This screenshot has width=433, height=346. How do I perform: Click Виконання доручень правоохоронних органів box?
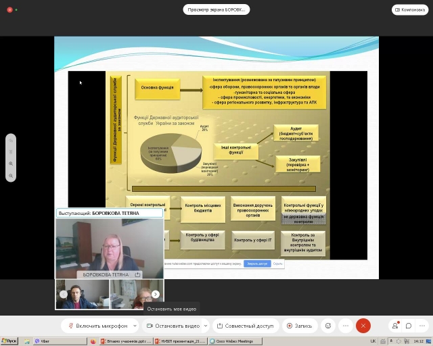click(x=253, y=208)
